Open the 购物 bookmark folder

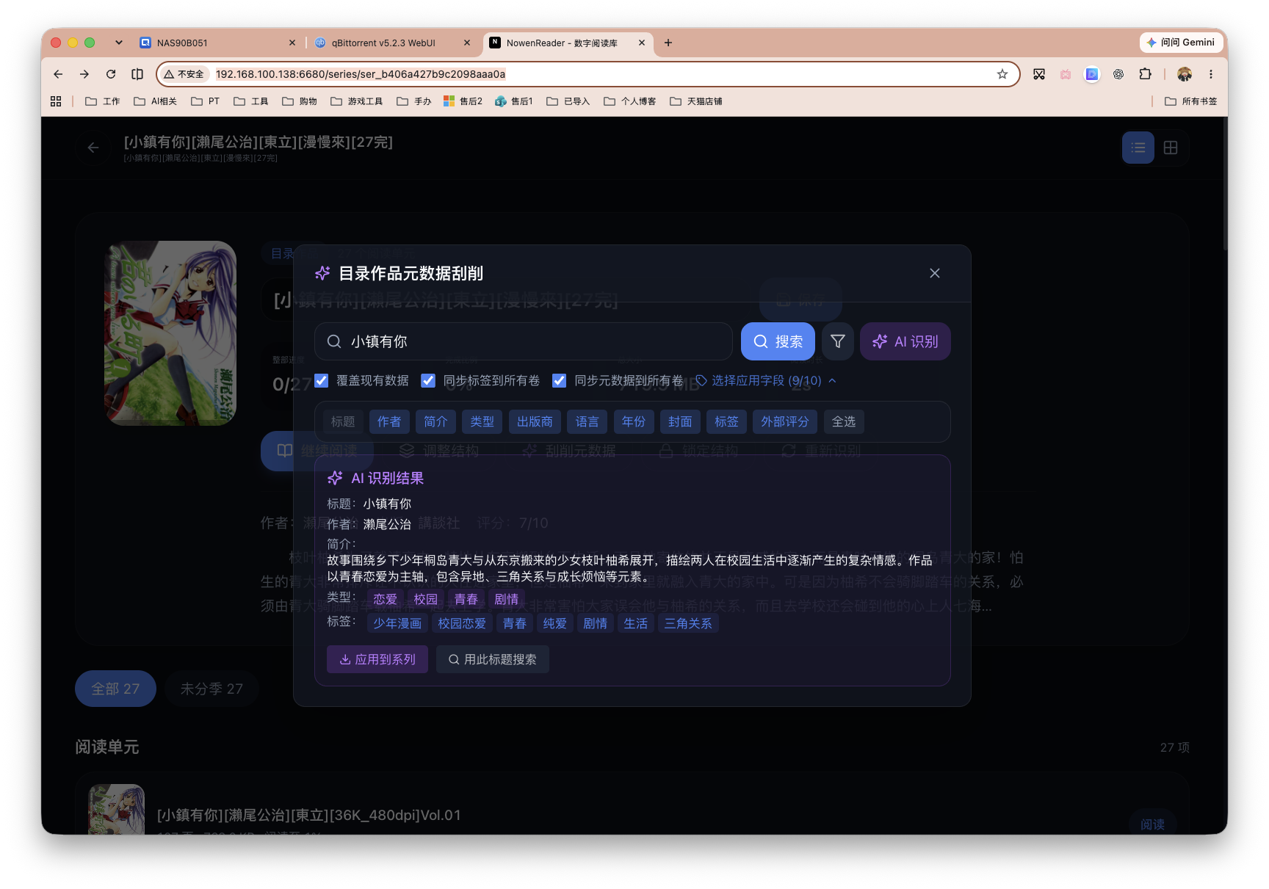[x=300, y=101]
